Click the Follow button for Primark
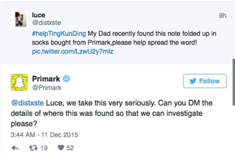The width and height of the screenshot is (235, 155). click(205, 81)
